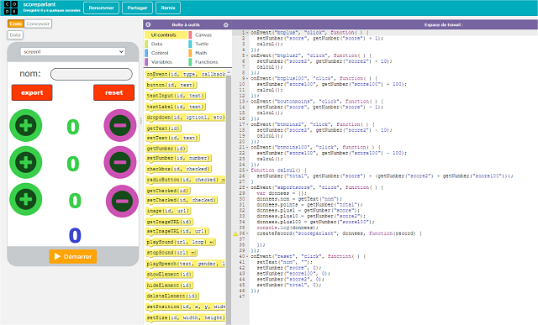The width and height of the screenshot is (538, 325).
Task: Click the second purple minus button
Action: (120, 162)
